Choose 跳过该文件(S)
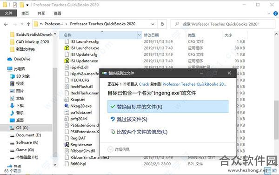 click(x=168, y=119)
